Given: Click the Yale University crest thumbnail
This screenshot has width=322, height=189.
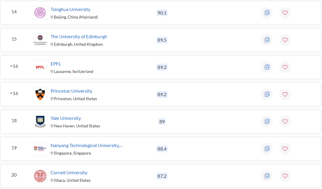Looking at the screenshot, I should click(x=40, y=122).
